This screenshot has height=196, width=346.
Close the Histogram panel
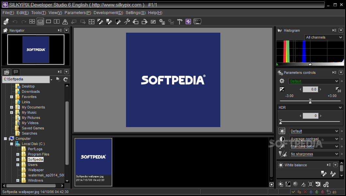341,30
